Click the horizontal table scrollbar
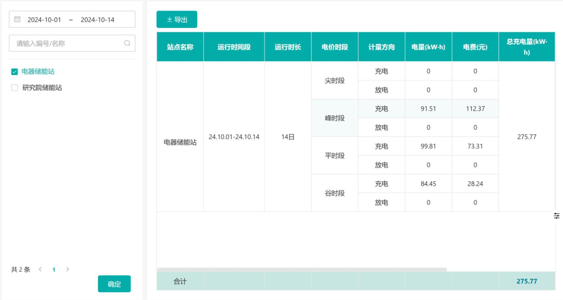The image size is (563, 300). click(302, 269)
